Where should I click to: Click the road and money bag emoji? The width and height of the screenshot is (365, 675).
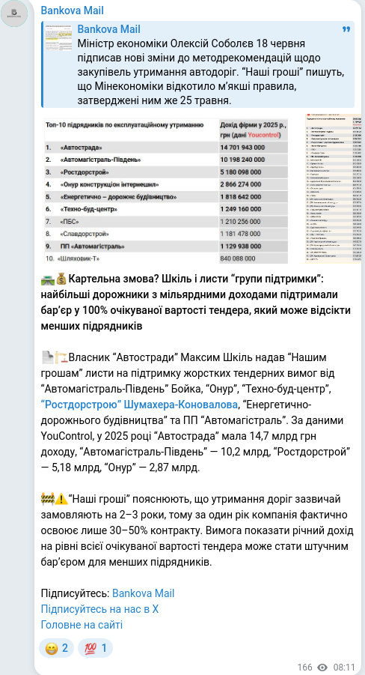[54, 279]
